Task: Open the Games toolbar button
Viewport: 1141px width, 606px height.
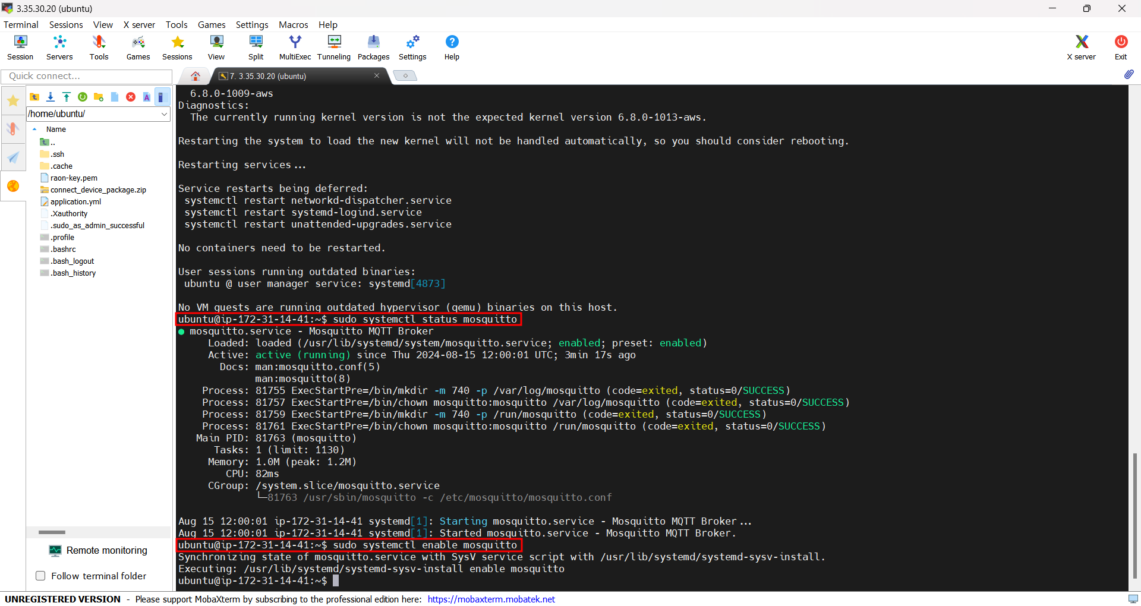Action: (138, 48)
